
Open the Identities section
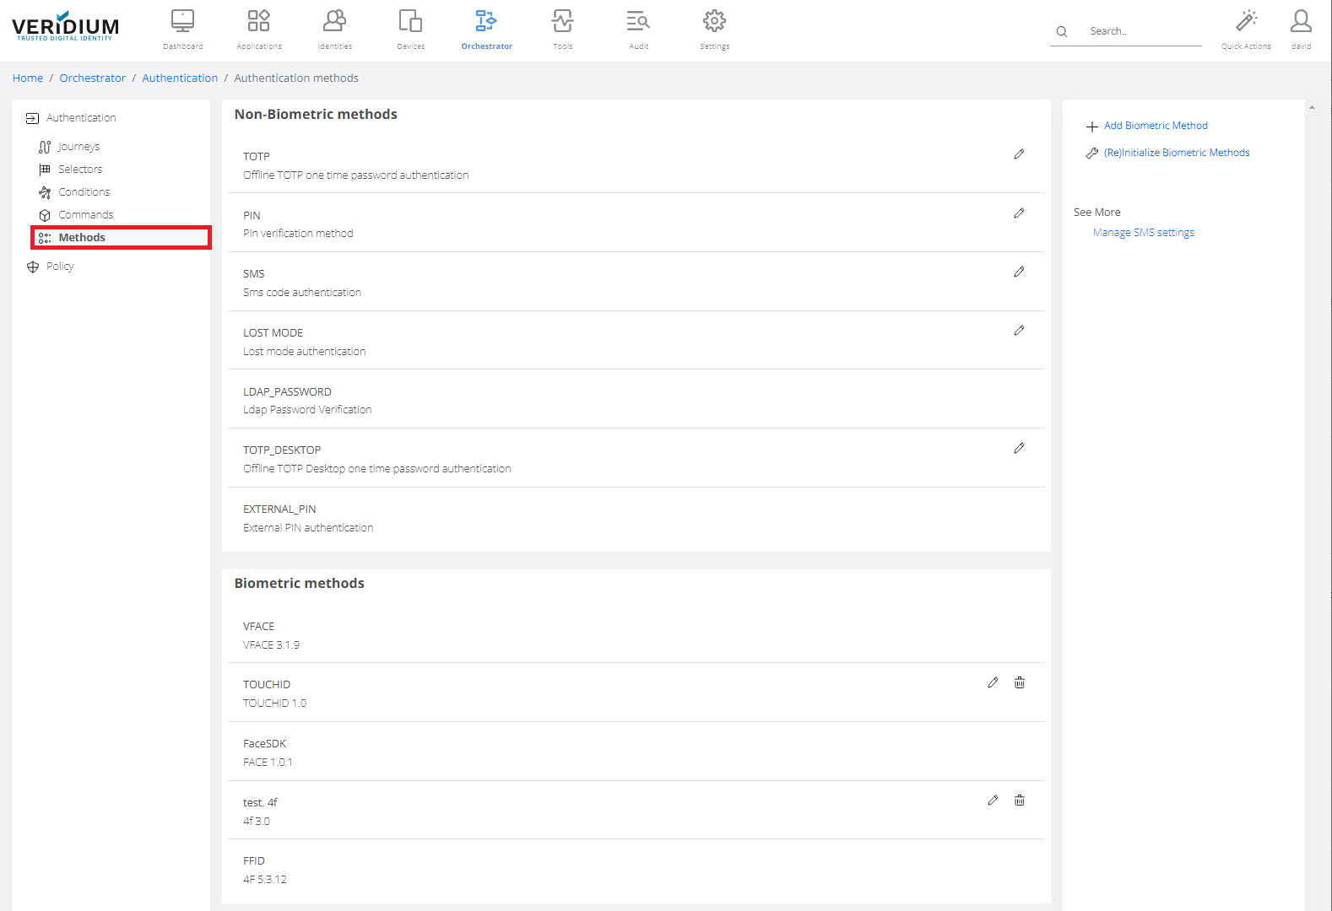[335, 30]
